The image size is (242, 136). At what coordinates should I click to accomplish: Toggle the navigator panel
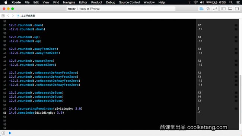click(223, 9)
